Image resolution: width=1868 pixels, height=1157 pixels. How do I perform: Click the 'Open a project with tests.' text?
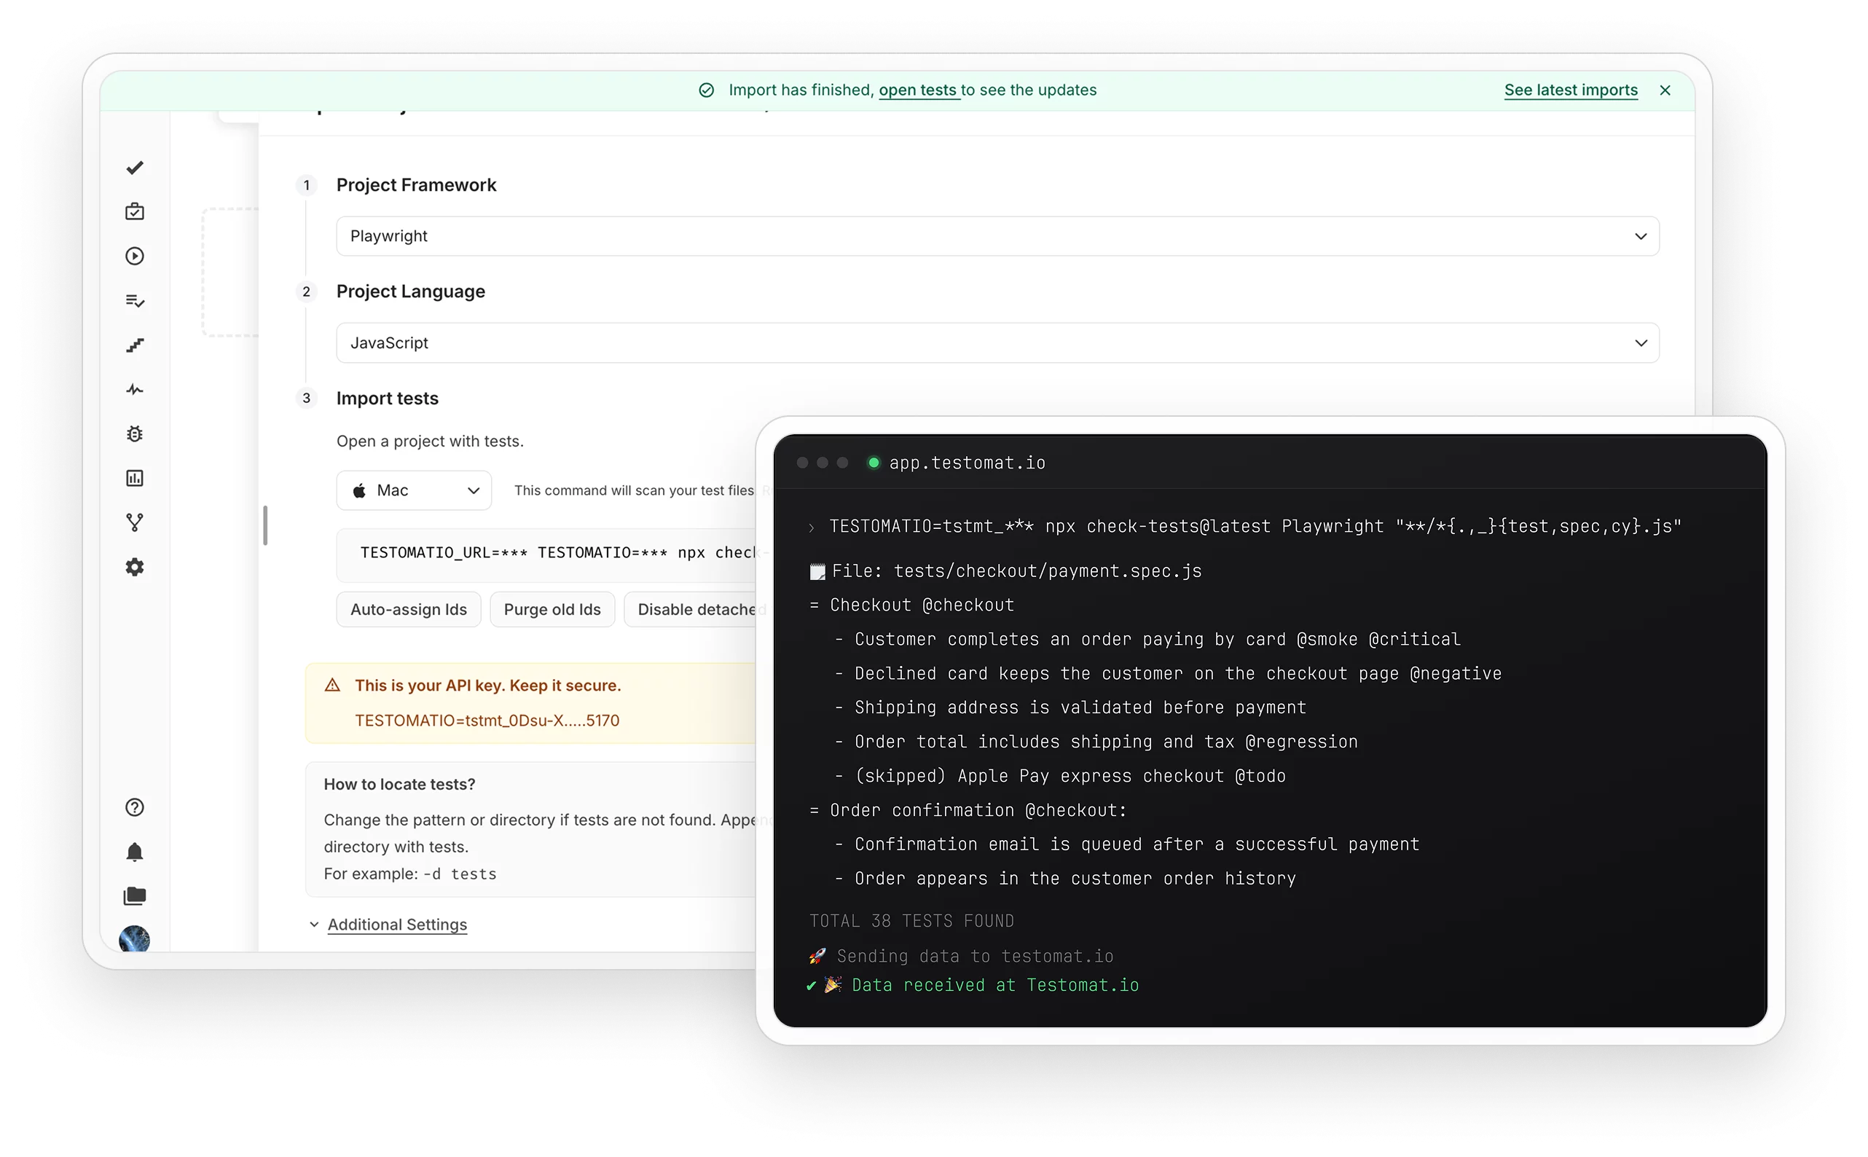tap(430, 442)
